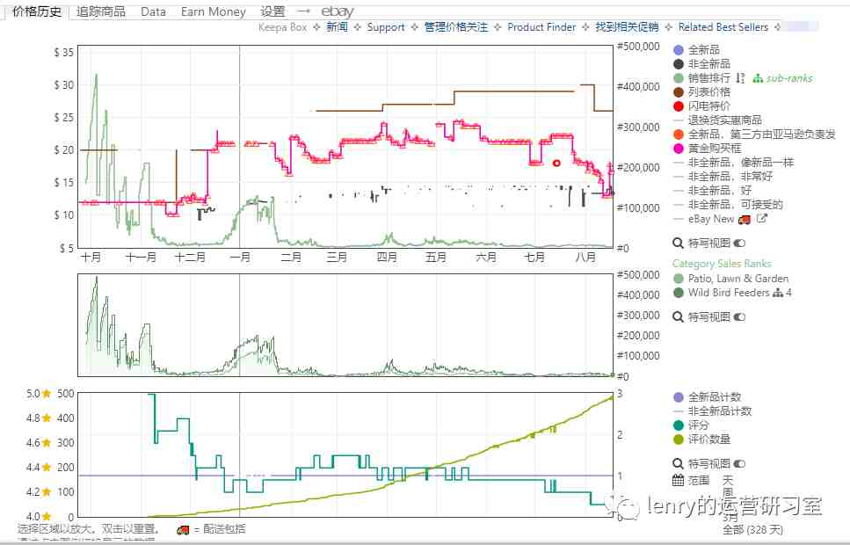Toggle 特写视图 switch for the price chart
The height and width of the screenshot is (545, 850).
(739, 243)
